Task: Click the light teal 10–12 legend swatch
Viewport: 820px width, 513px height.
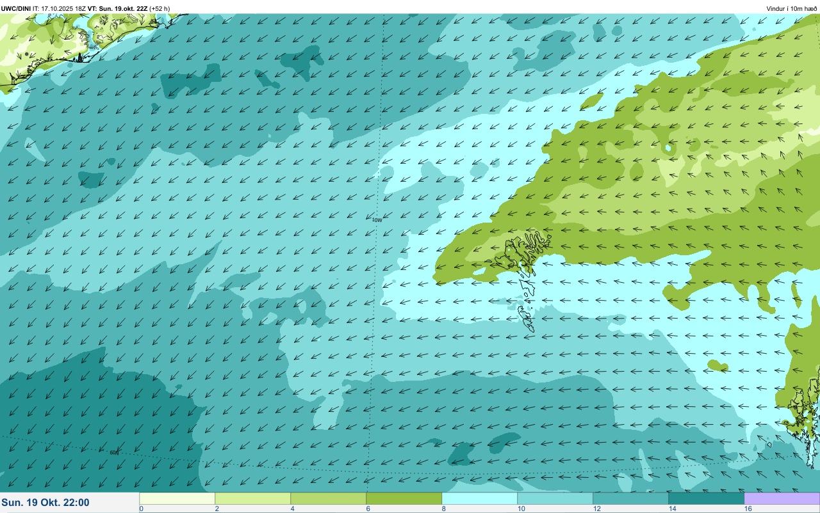Action: [x=555, y=498]
